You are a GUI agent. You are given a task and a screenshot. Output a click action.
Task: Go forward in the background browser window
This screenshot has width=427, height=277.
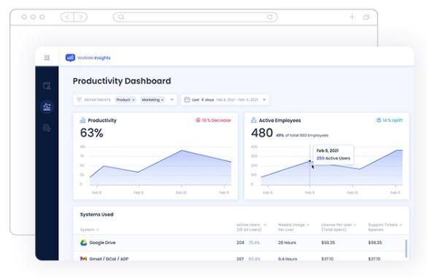[x=80, y=17]
